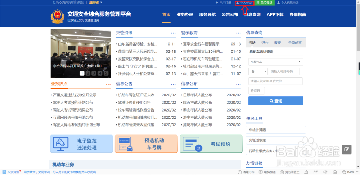Focus the engine number last six field

coord(275,81)
